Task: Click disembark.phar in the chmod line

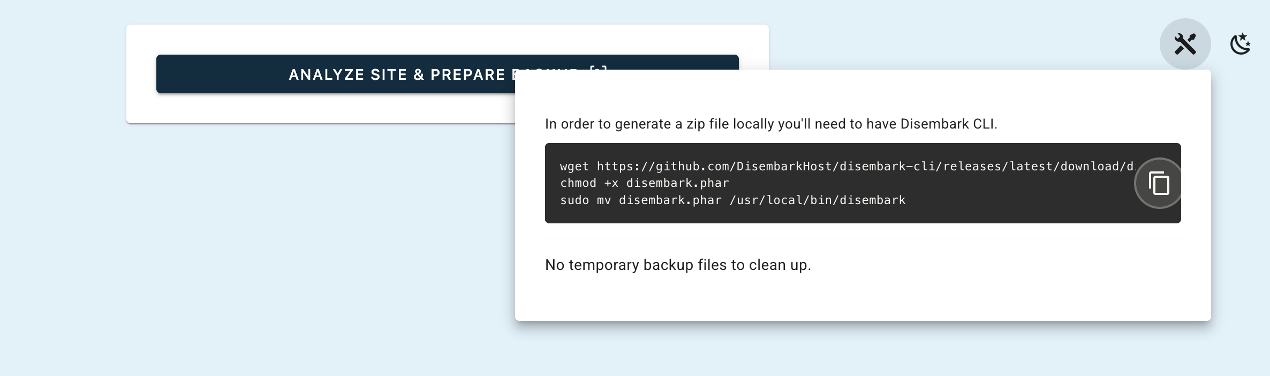Action: pyautogui.click(x=677, y=183)
